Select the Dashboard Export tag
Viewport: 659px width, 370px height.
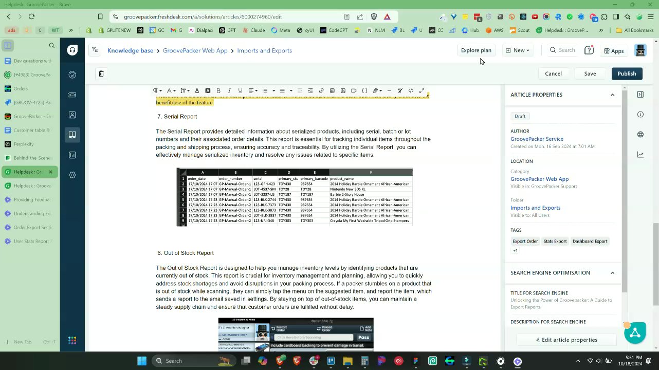(x=590, y=241)
